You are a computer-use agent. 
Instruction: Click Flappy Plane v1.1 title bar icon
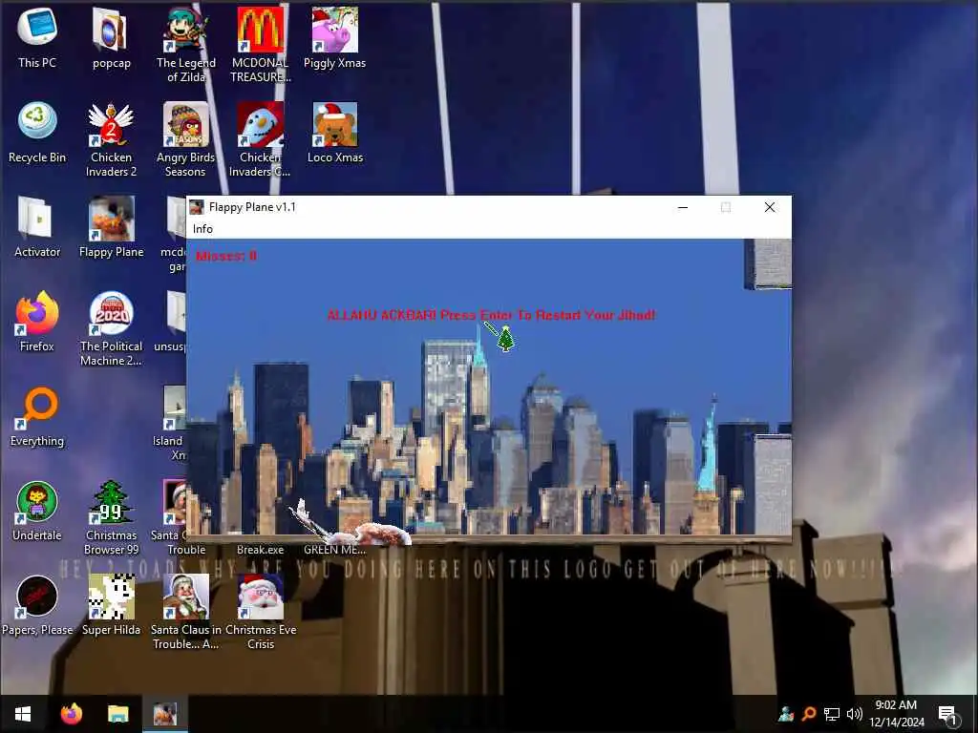197,207
